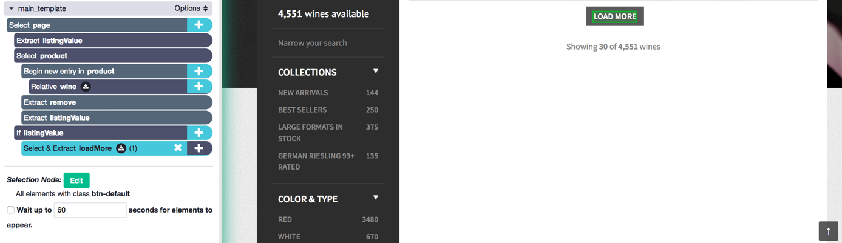Open the Options dropdown

(x=191, y=8)
